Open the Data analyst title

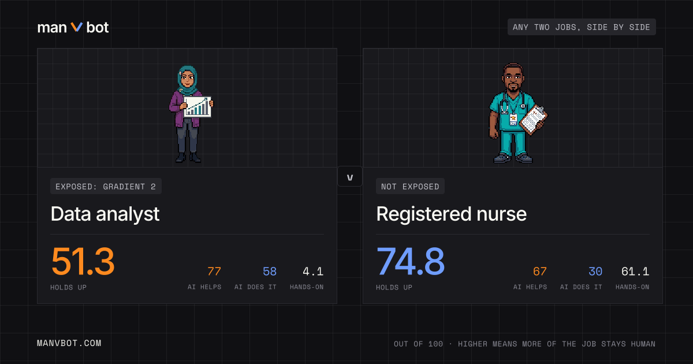click(105, 214)
